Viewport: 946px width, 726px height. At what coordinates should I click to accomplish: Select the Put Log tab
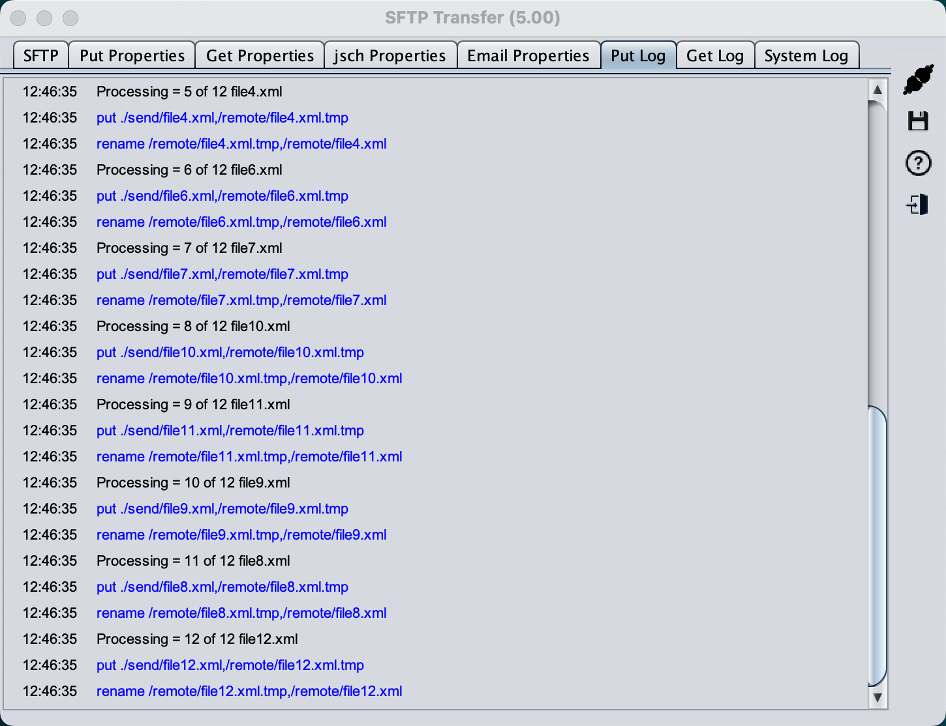pyautogui.click(x=637, y=56)
